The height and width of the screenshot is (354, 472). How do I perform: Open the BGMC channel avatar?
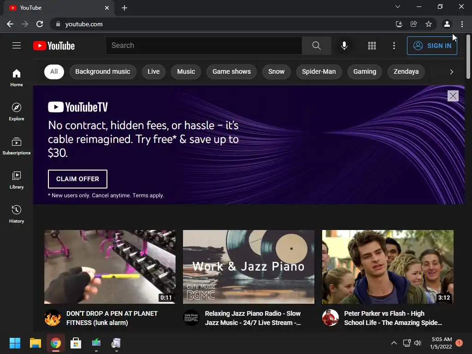[191, 318]
